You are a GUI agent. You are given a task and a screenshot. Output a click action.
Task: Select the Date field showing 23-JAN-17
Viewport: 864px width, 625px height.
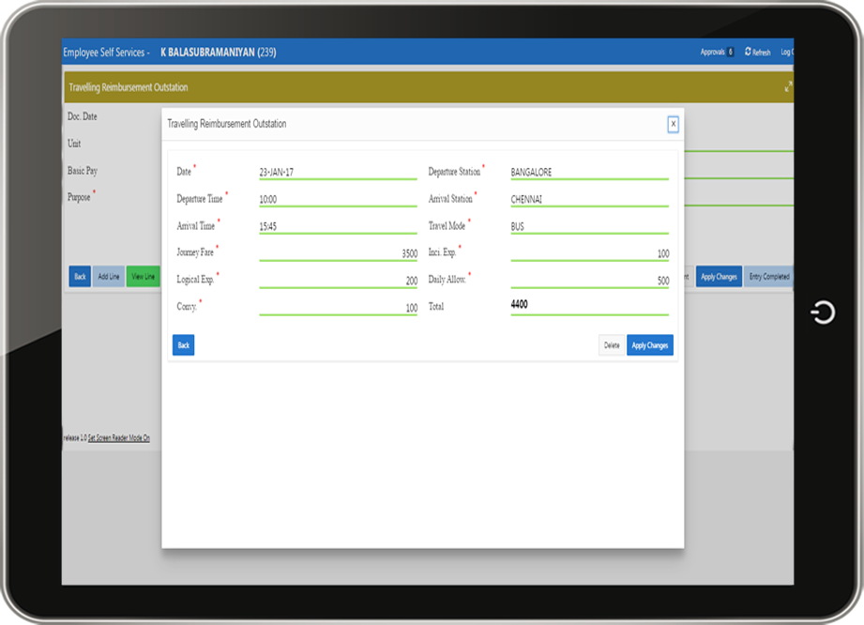(x=338, y=173)
